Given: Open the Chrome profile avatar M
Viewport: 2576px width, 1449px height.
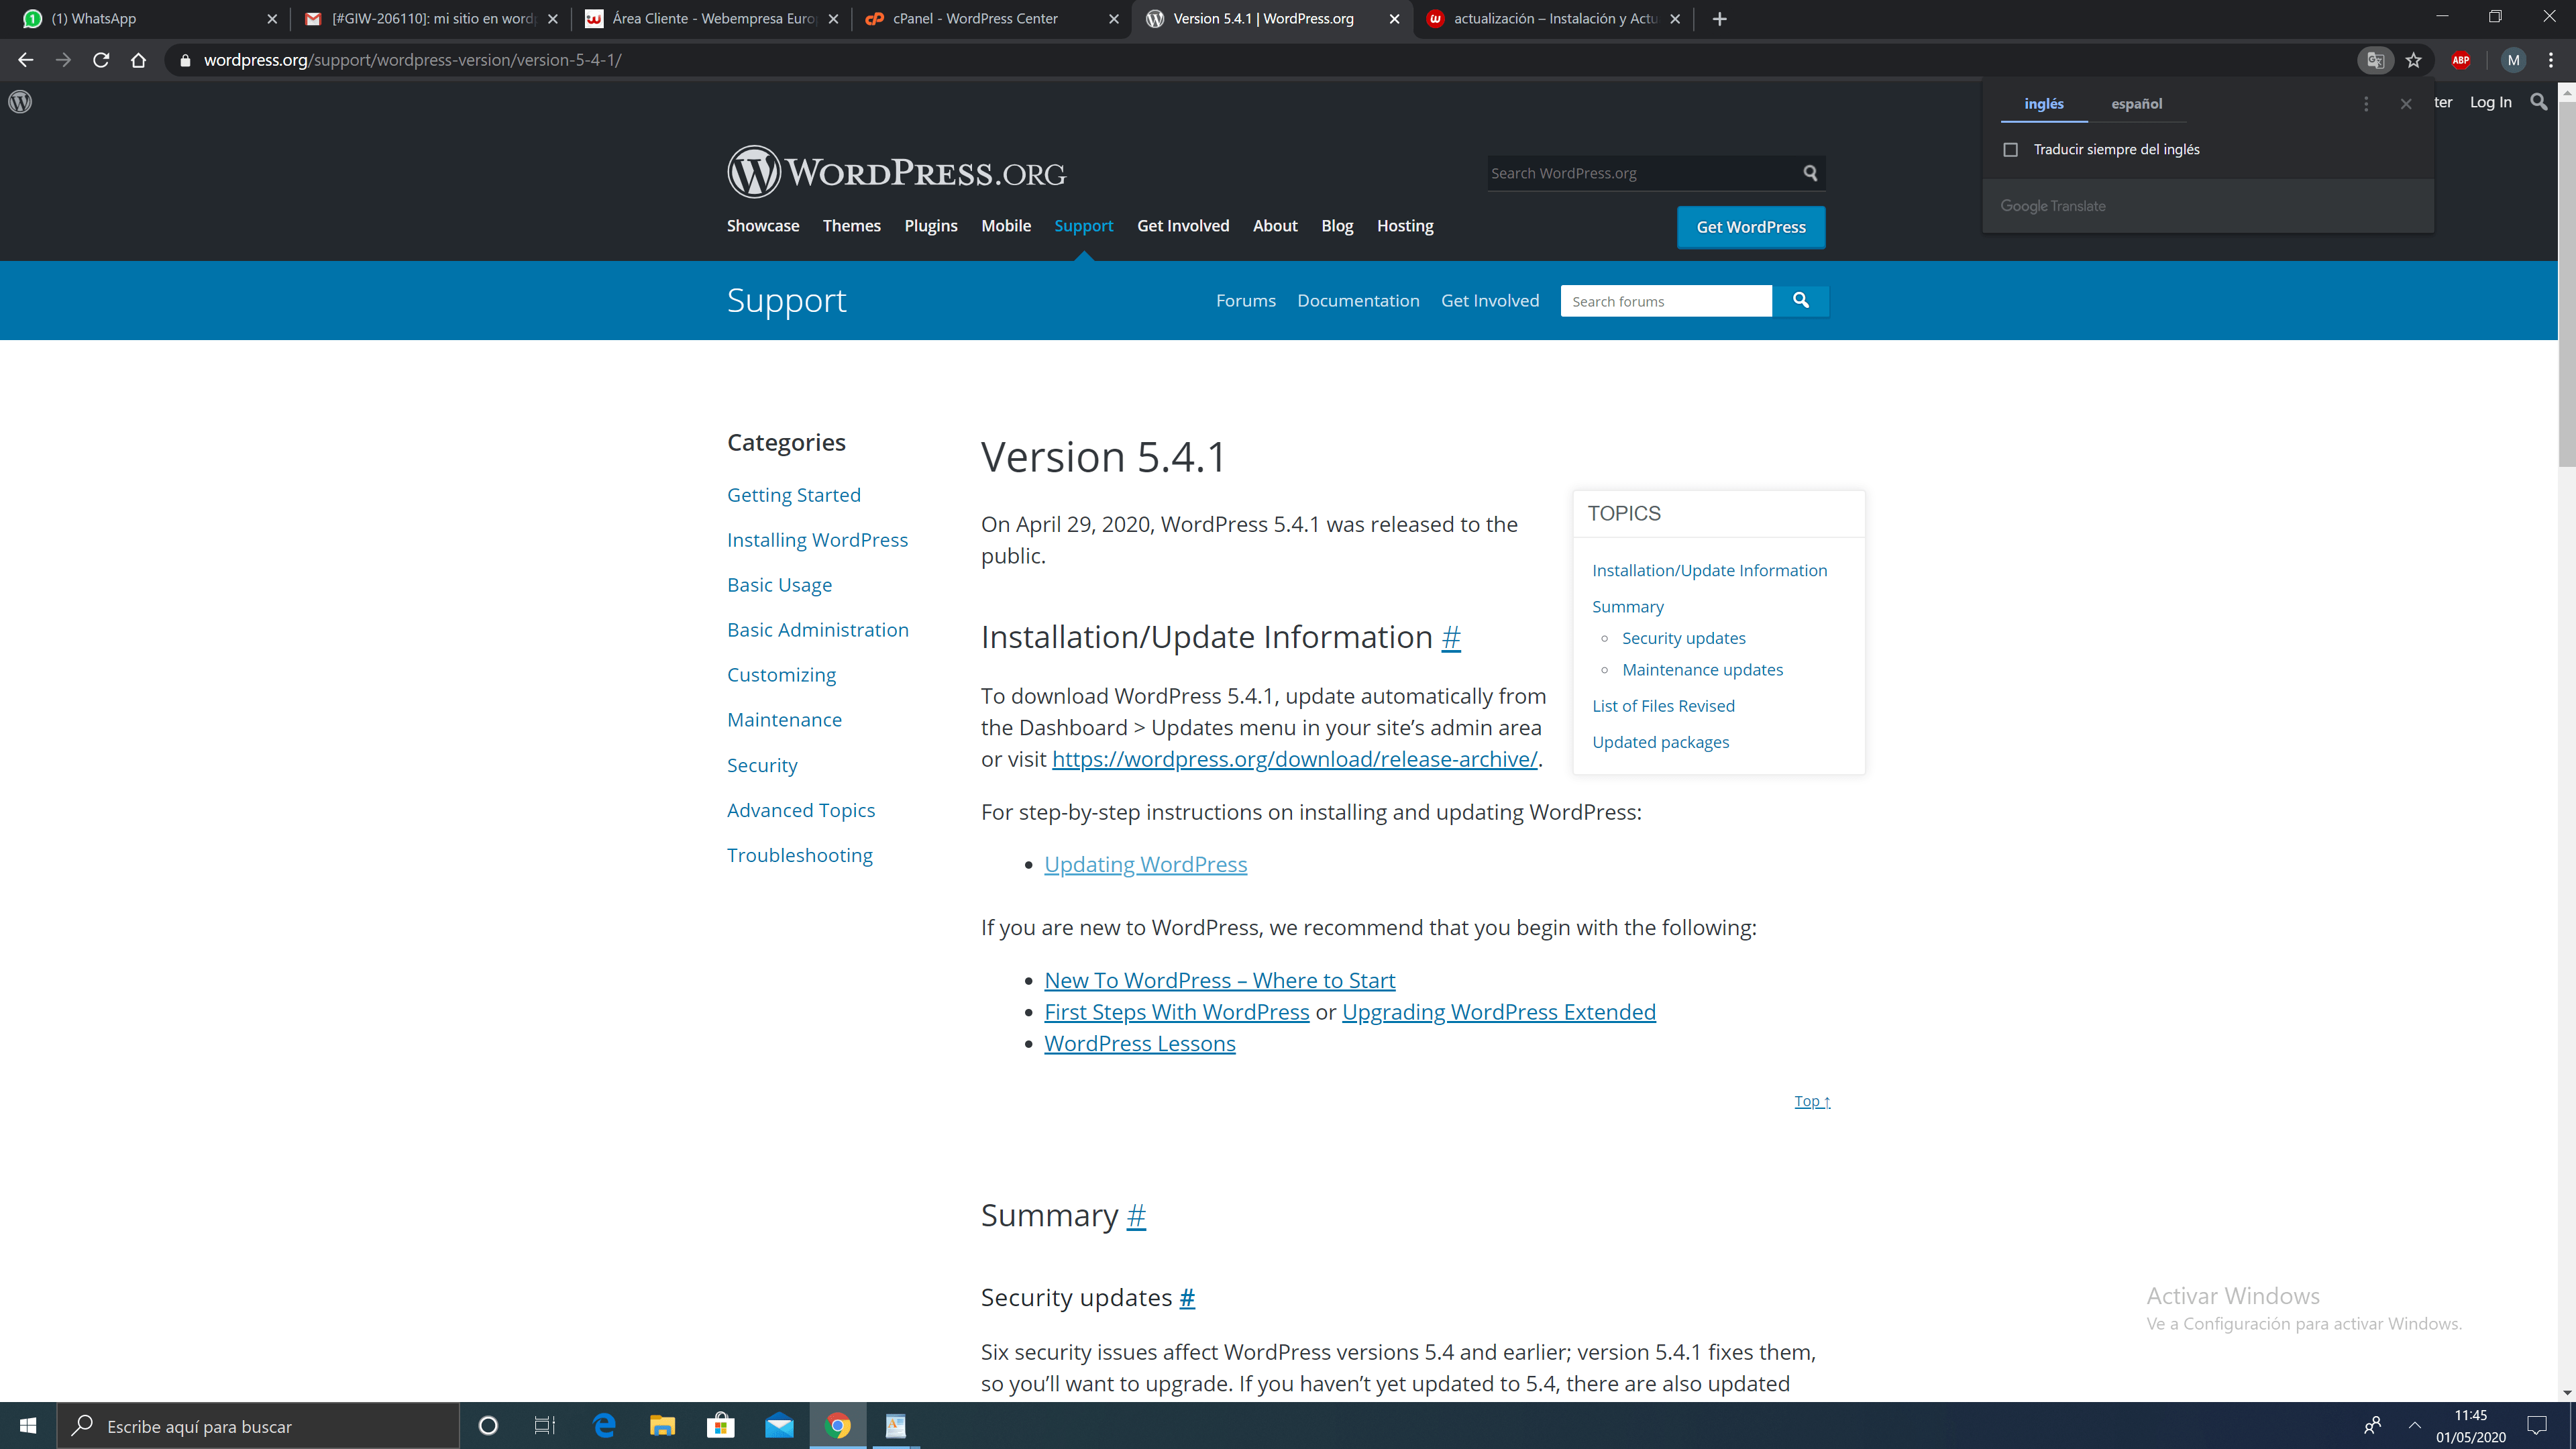Looking at the screenshot, I should coord(2514,60).
